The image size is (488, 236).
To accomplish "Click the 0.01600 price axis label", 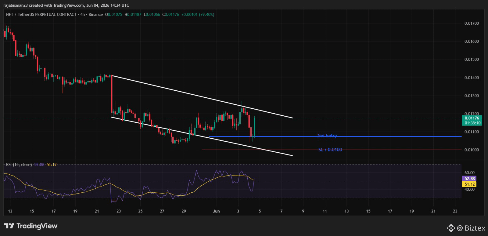I will [472, 42].
